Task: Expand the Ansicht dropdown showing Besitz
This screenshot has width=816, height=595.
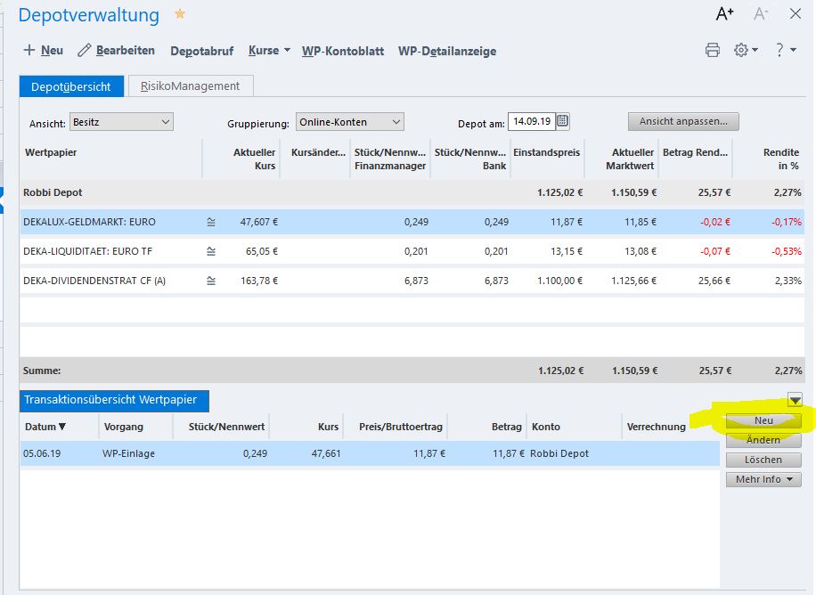Action: (x=121, y=122)
